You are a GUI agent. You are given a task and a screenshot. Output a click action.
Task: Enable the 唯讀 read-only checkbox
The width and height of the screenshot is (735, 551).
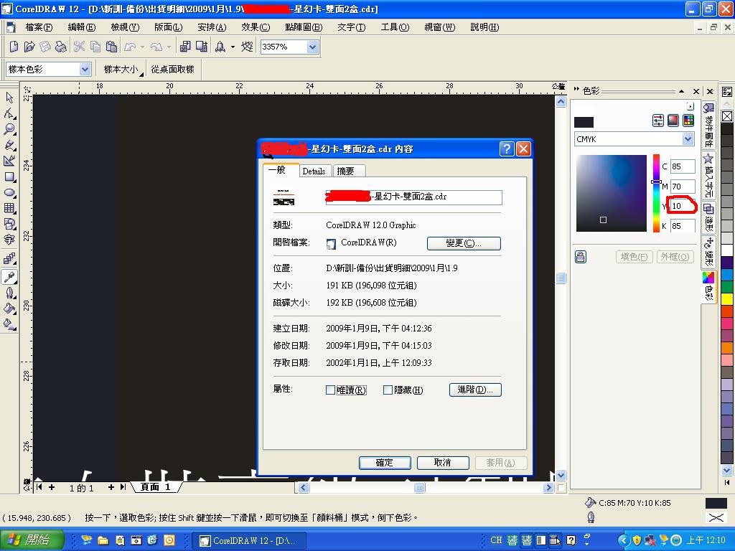[x=330, y=390]
